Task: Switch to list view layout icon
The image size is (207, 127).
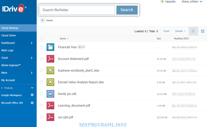Action: 193,31
